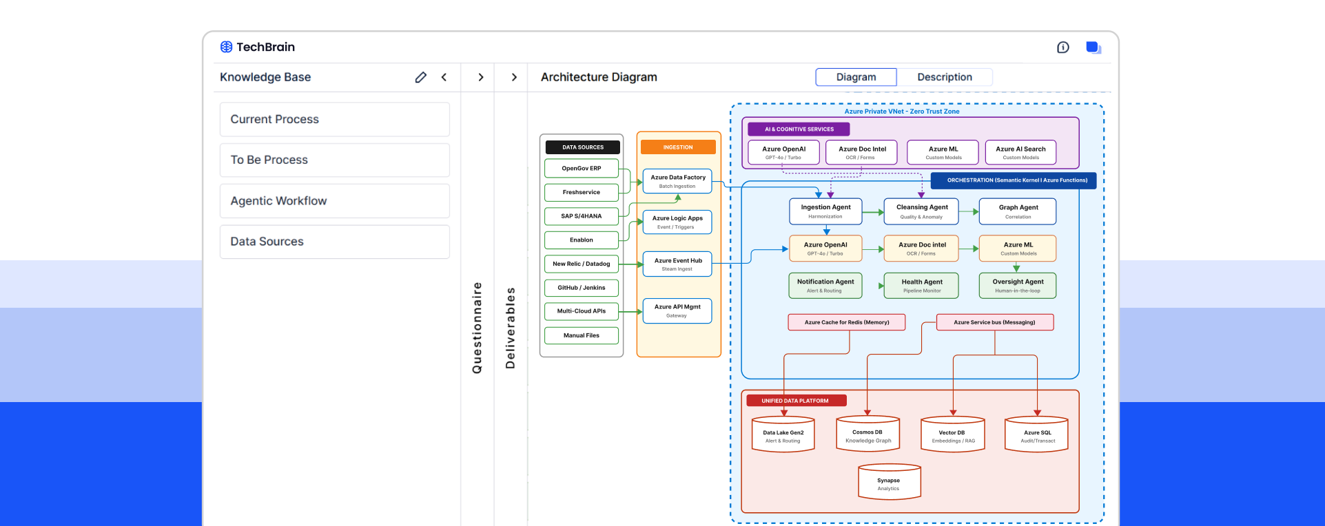Click the Azure Data Factory node

tap(677, 181)
